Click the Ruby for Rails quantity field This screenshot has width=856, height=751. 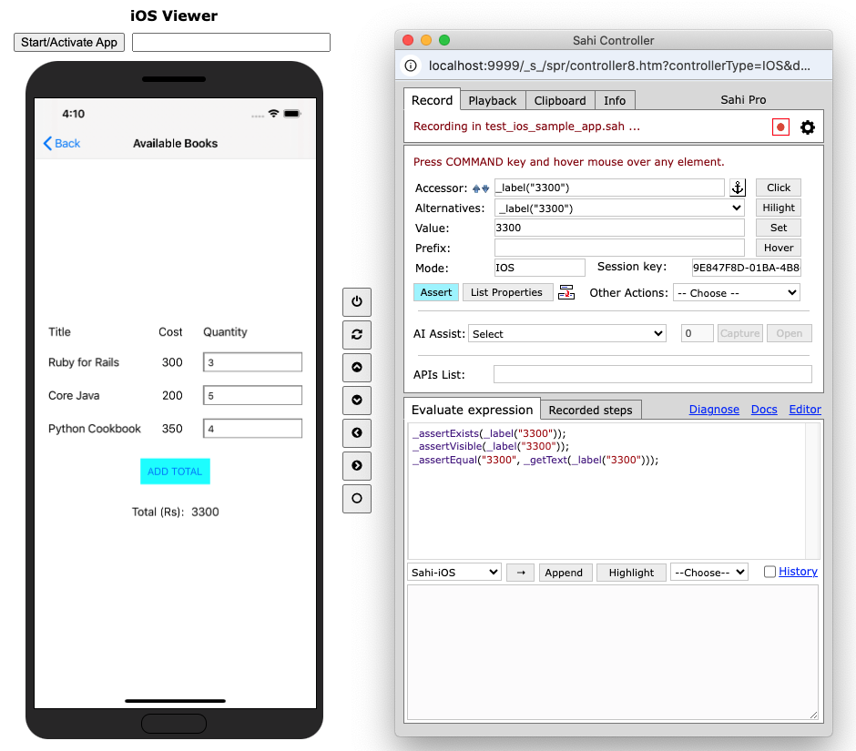pos(252,362)
